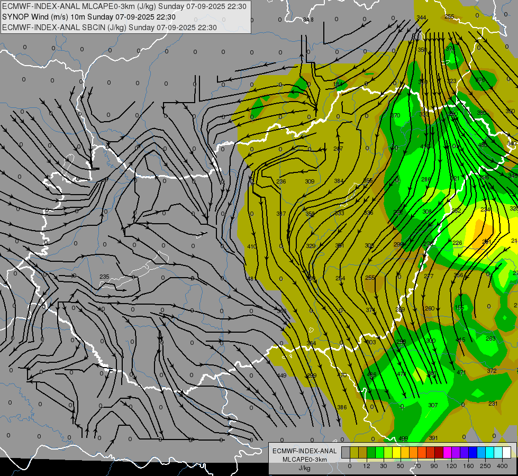The width and height of the screenshot is (518, 476).
Task: Select the light cyan legend swatch
Action: click(x=498, y=452)
